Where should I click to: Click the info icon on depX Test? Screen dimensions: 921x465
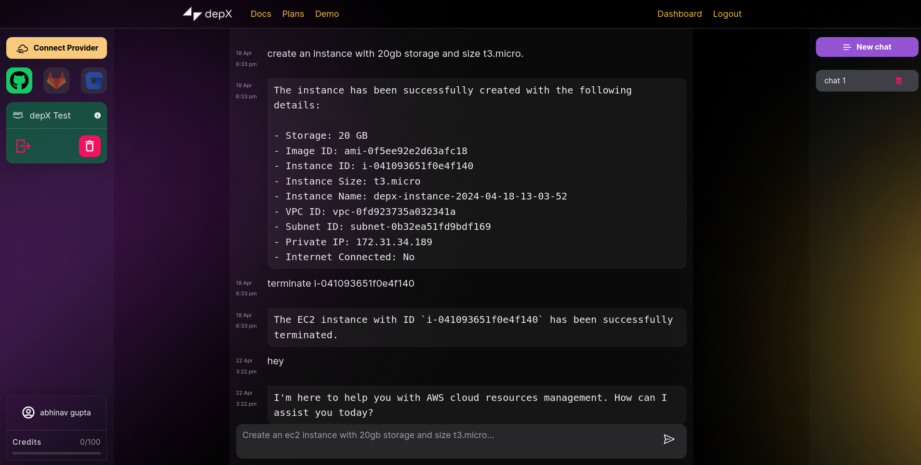pyautogui.click(x=97, y=116)
